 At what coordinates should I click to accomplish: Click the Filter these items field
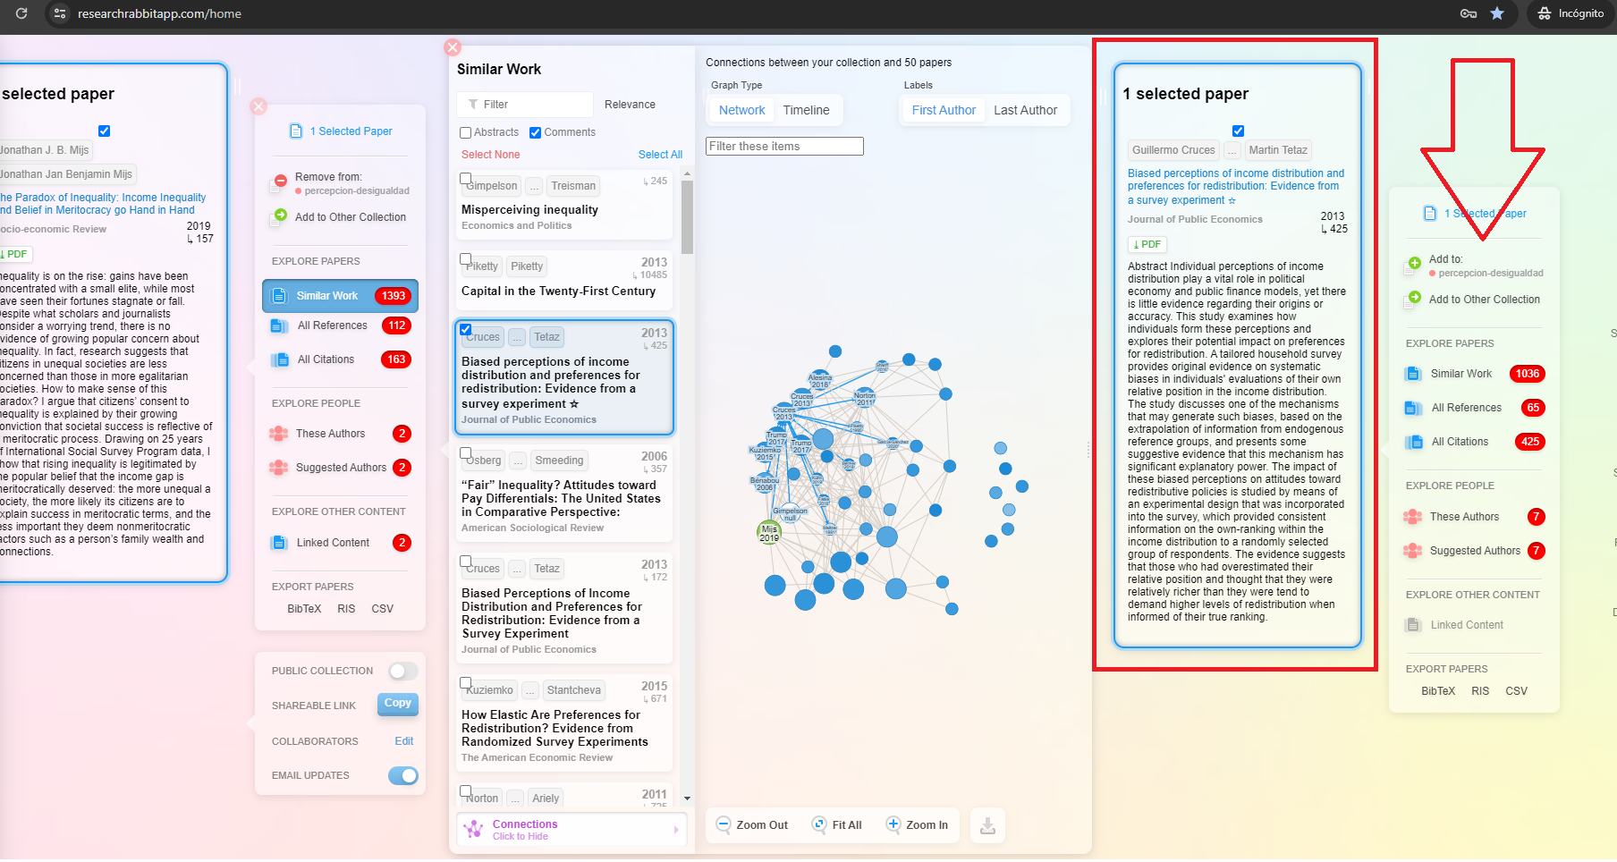[783, 146]
